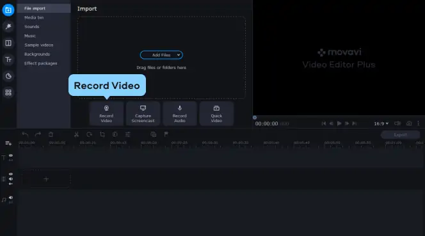Image resolution: width=425 pixels, height=236 pixels.
Task: Click the Record Video button
Action: 106,114
